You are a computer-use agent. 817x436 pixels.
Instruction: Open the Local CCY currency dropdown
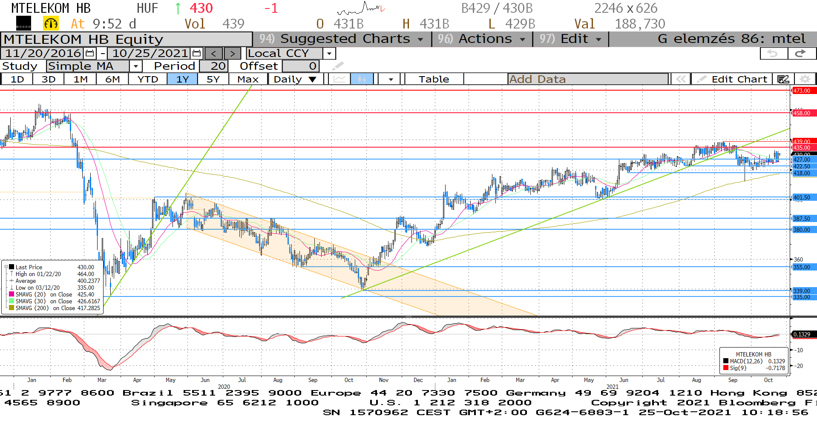pos(329,53)
